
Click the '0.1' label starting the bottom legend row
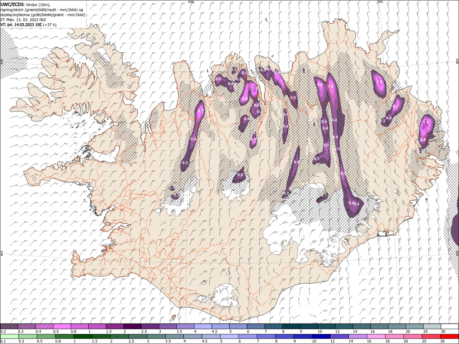point(3,341)
